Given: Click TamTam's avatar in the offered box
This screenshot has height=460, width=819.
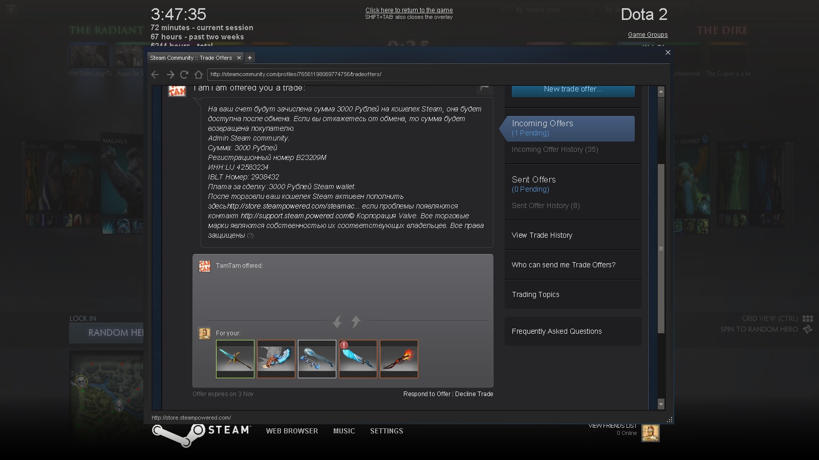Looking at the screenshot, I should click(205, 266).
